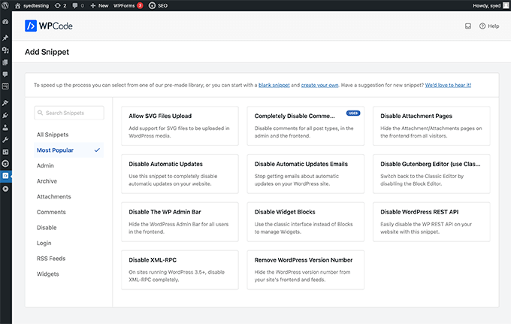Open the updates icon showing 2
Viewport: 511px width, 324px height.
click(62, 5)
